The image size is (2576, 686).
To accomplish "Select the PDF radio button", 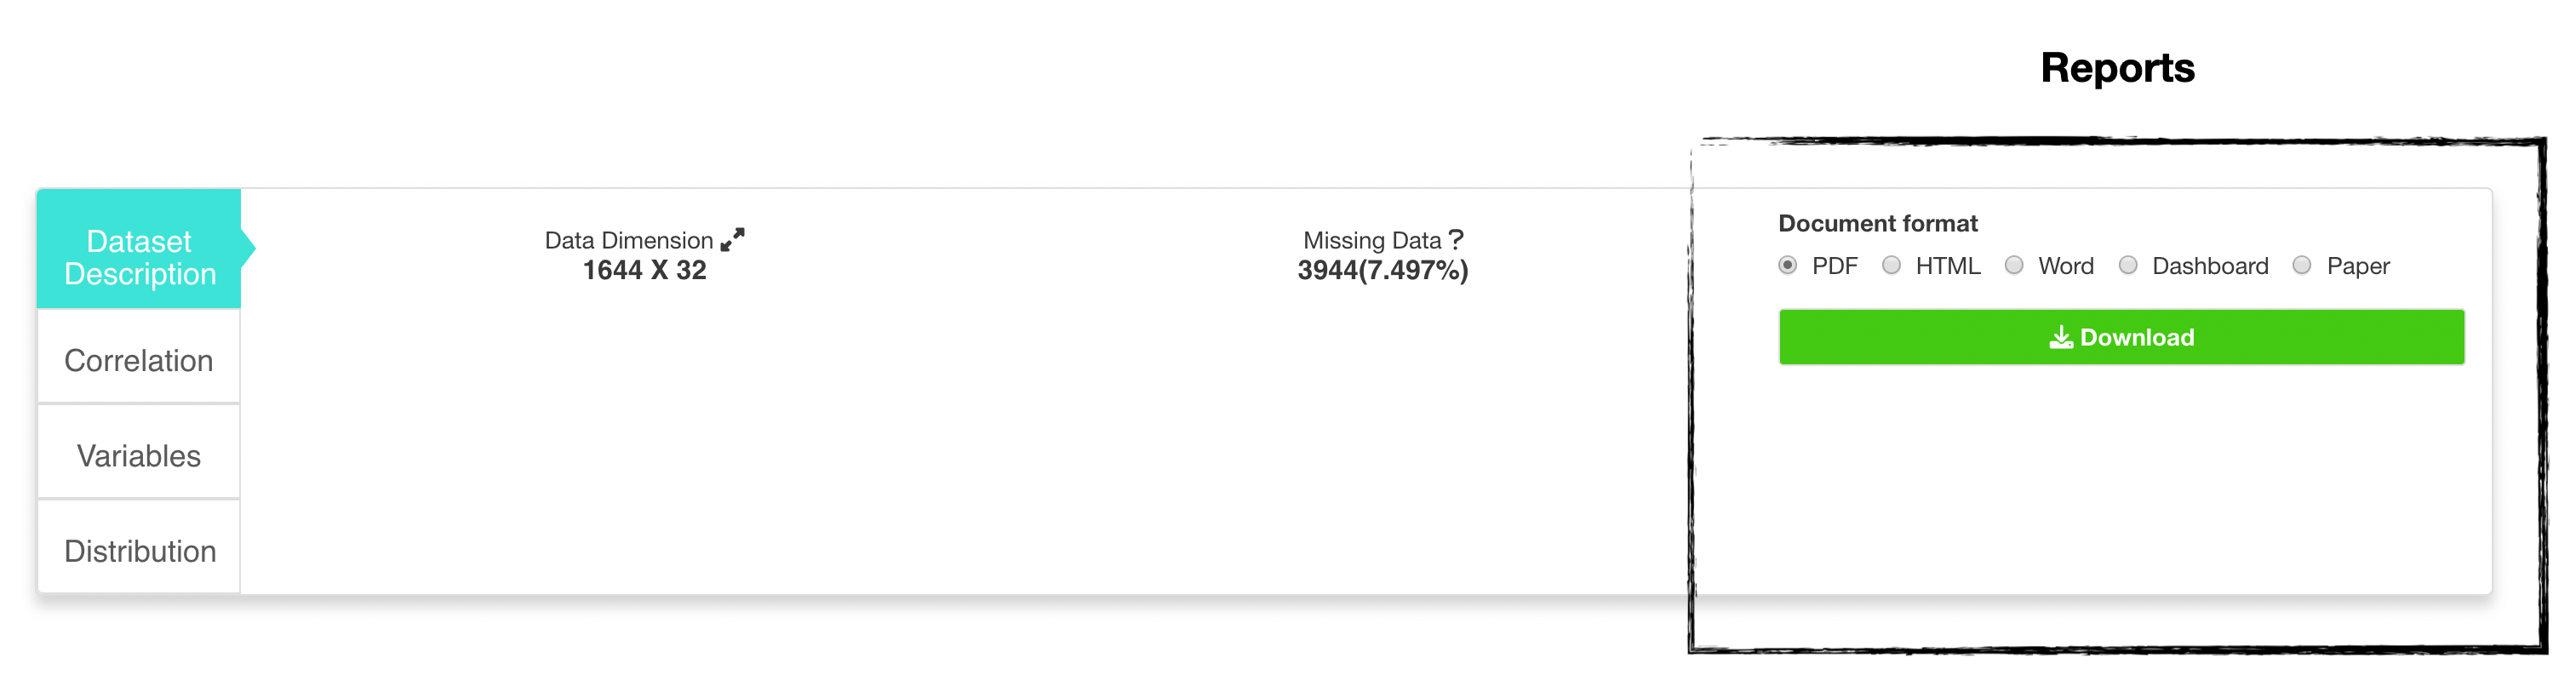I will 1788,265.
